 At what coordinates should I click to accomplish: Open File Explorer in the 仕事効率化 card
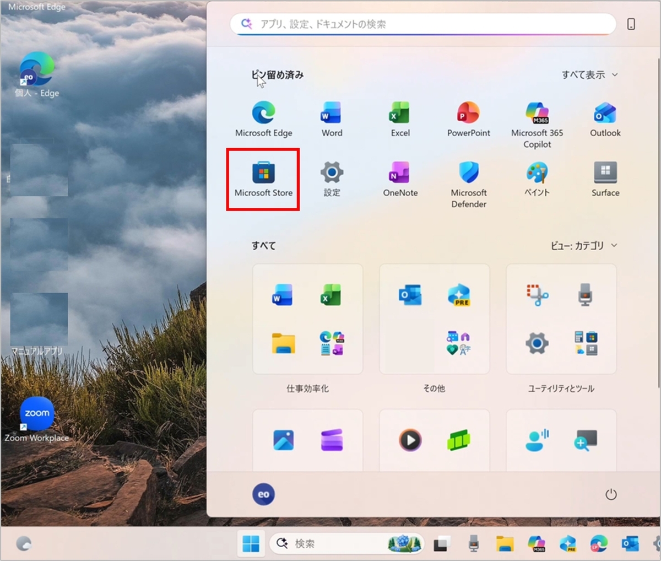point(283,343)
